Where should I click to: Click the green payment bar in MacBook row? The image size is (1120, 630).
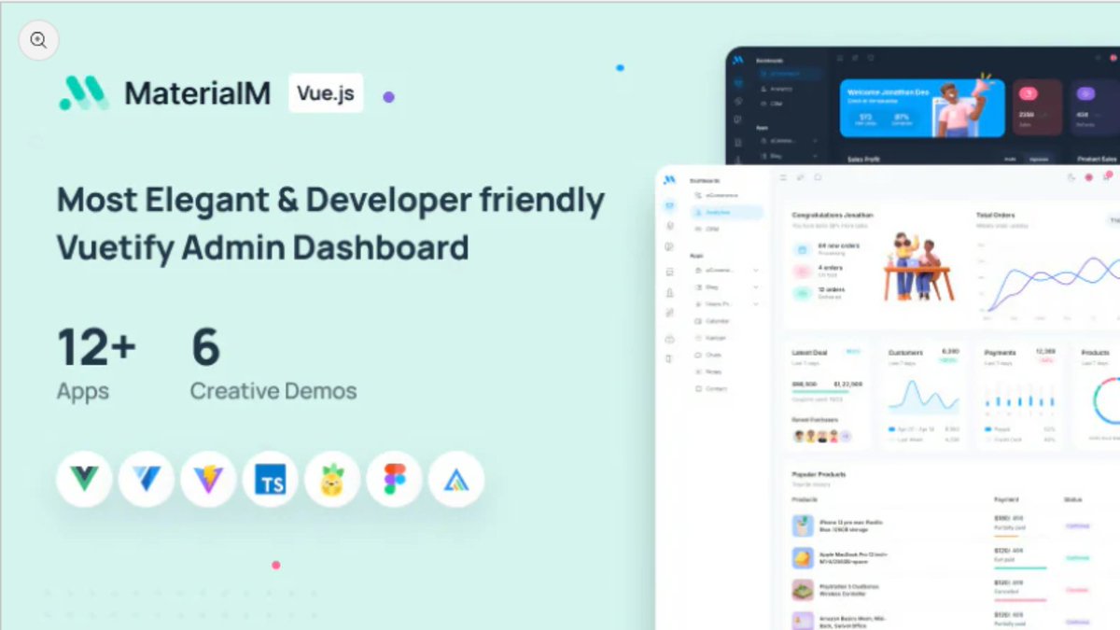[1020, 567]
